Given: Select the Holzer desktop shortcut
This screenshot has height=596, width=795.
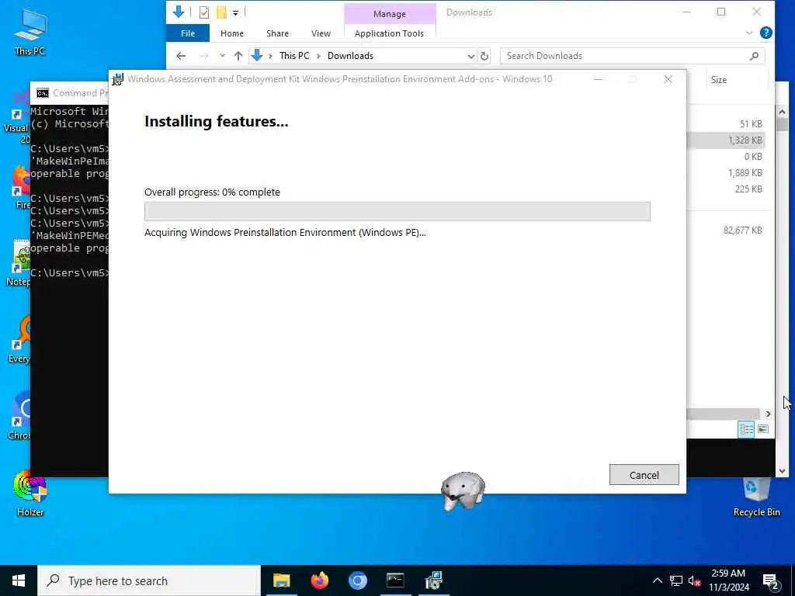Looking at the screenshot, I should (30, 494).
